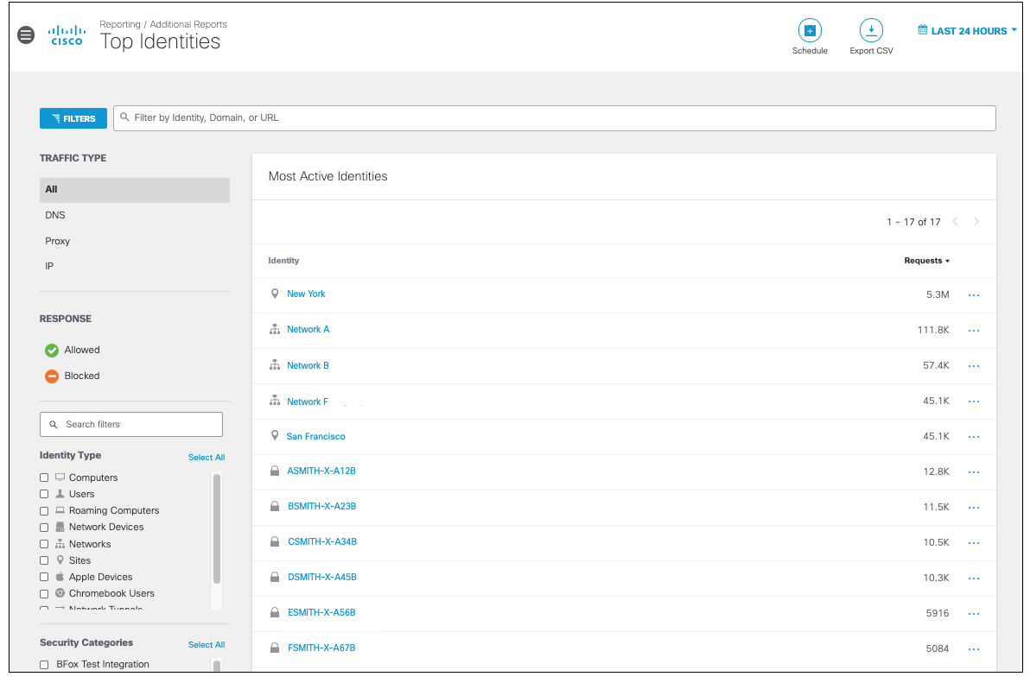1030x683 pixels.
Task: Click the lock icon beside ASMITH-X-A12B
Action: [275, 471]
